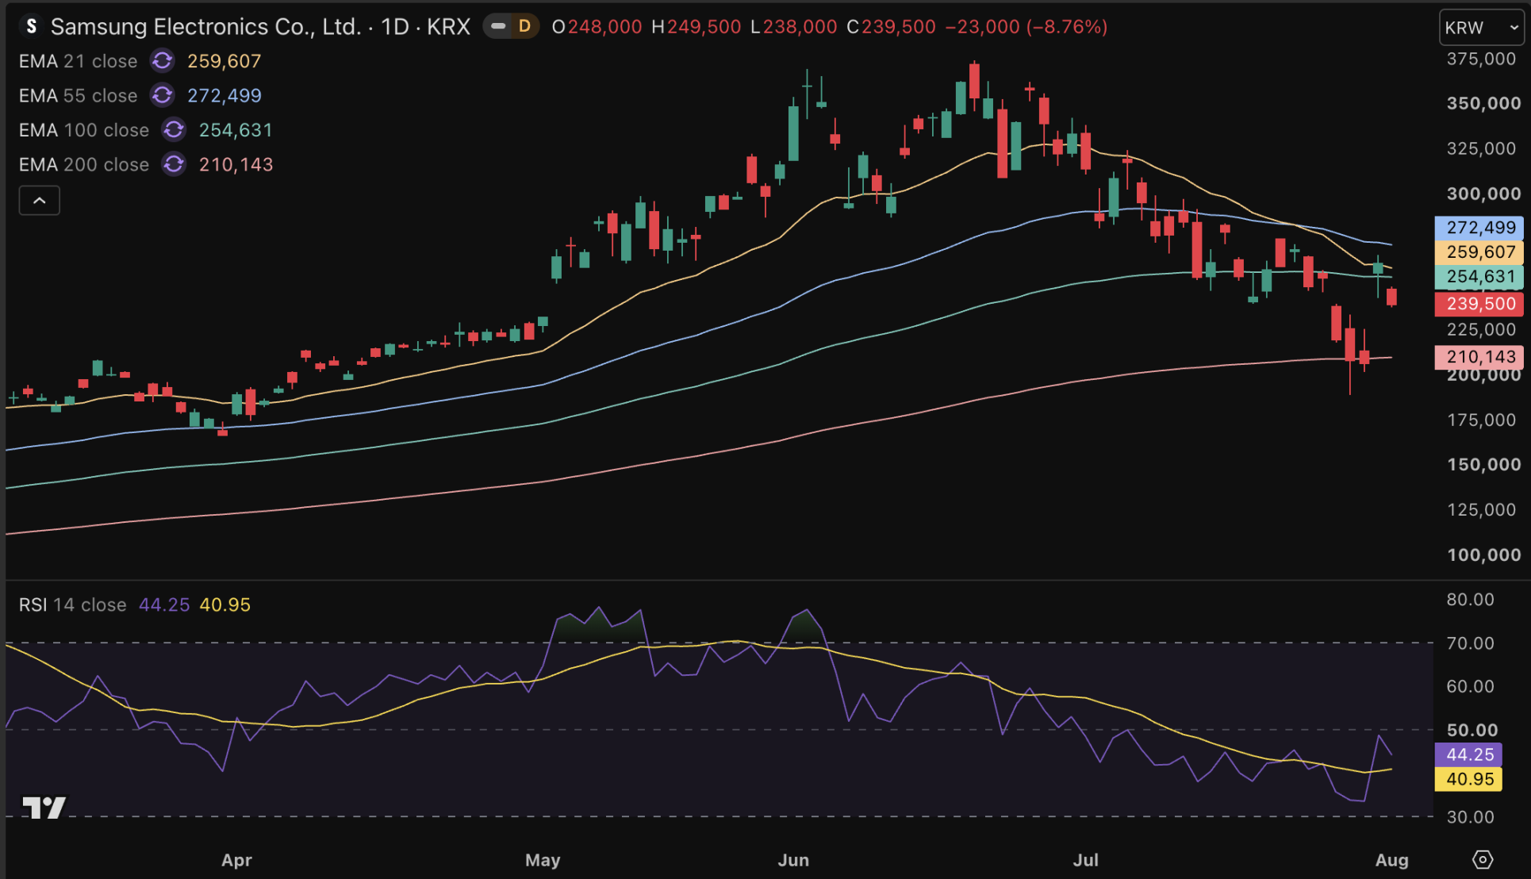Click the 30.00 RSI axis label
The height and width of the screenshot is (879, 1531).
[x=1470, y=817]
